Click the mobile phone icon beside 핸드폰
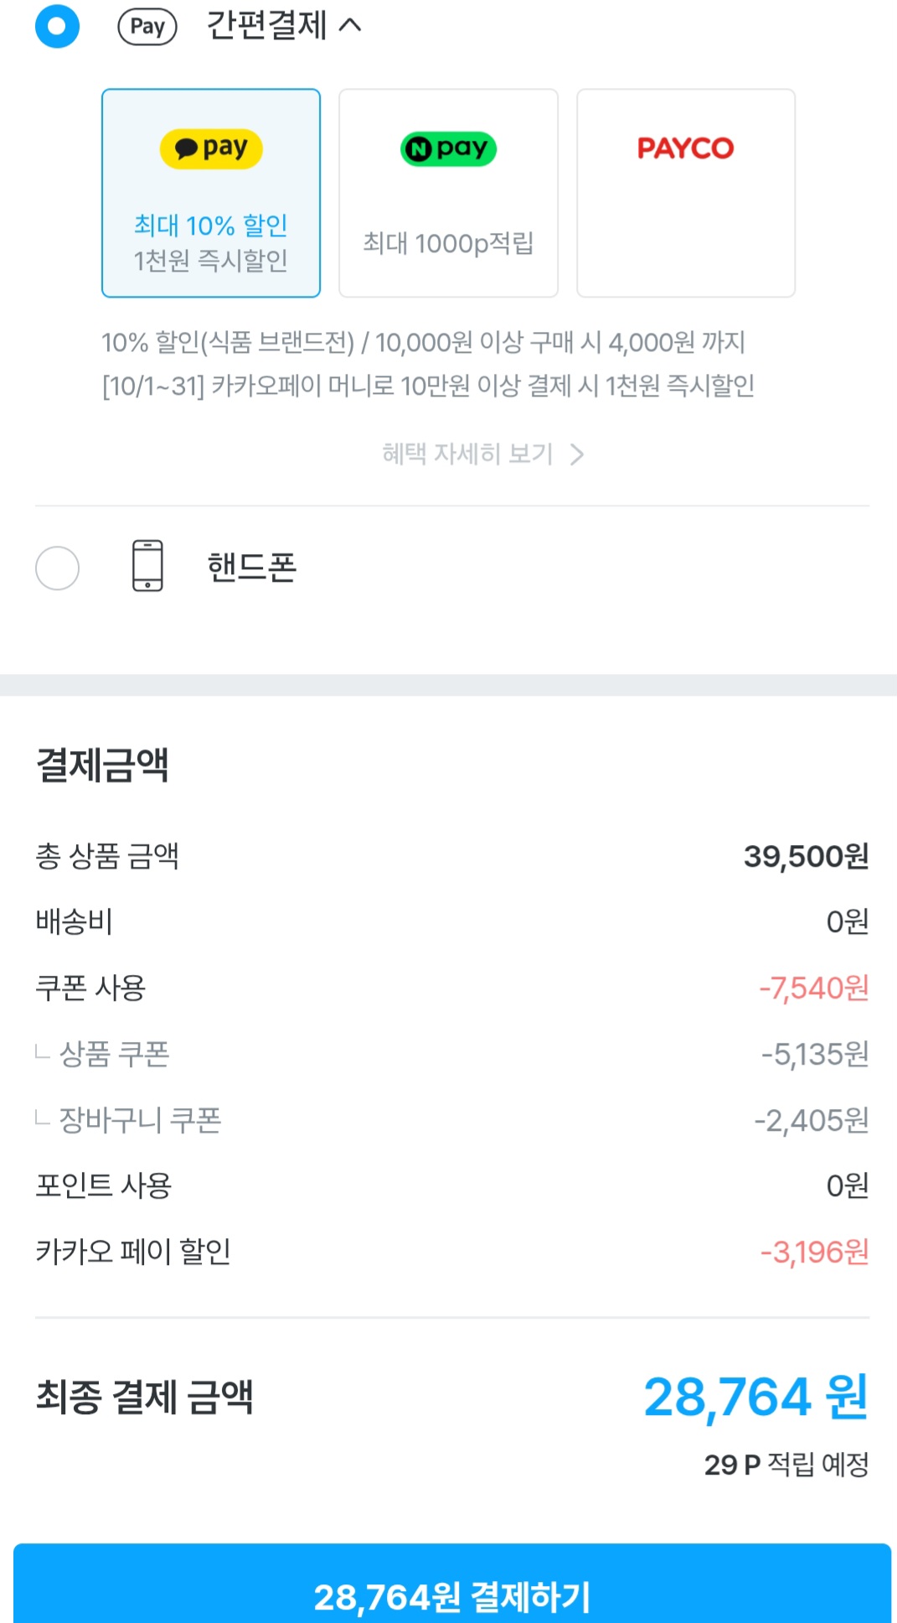897x1623 pixels. click(147, 566)
